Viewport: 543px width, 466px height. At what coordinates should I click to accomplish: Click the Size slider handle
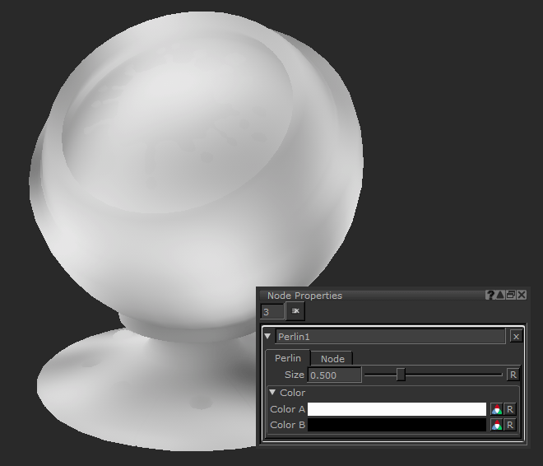401,375
